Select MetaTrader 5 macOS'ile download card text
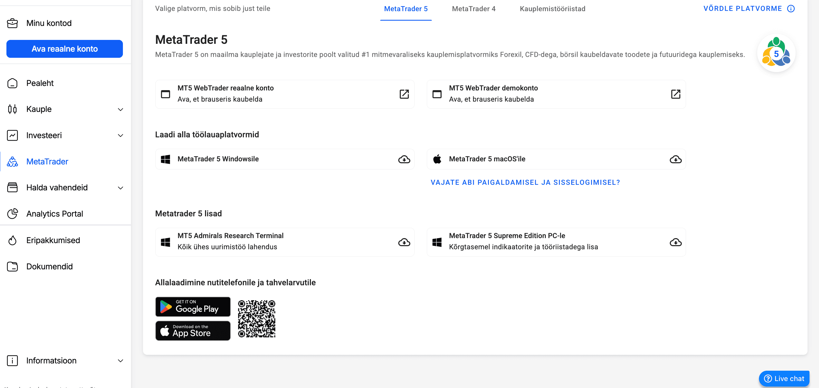Viewport: 819px width, 388px height. (x=487, y=159)
